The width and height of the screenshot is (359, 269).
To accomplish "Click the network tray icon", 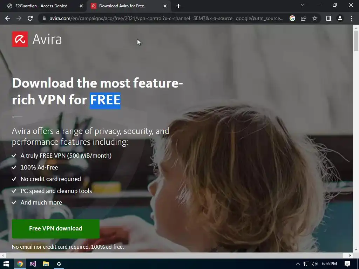I will [306, 264].
